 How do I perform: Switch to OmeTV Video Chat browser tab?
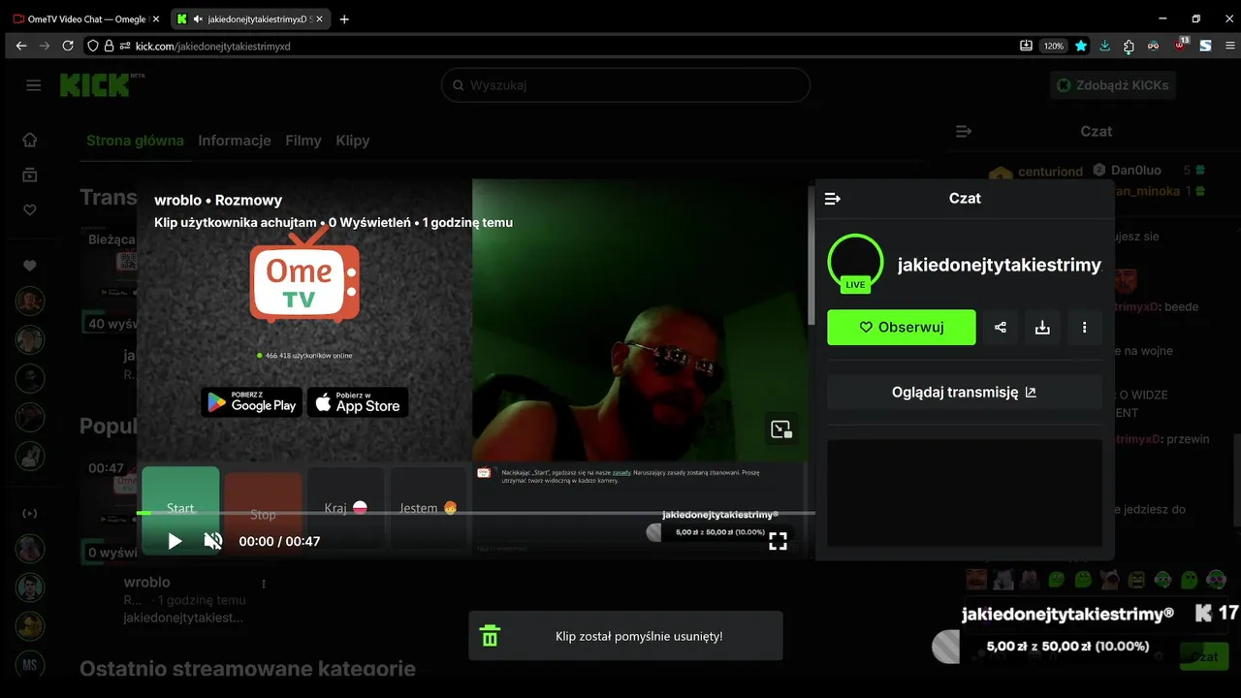click(85, 18)
